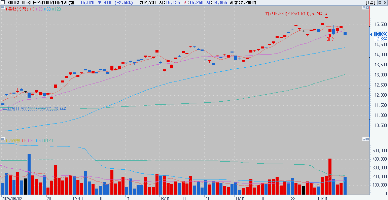
Task: Click the red 매수 buy arrow marker
Action: click(x=330, y=35)
